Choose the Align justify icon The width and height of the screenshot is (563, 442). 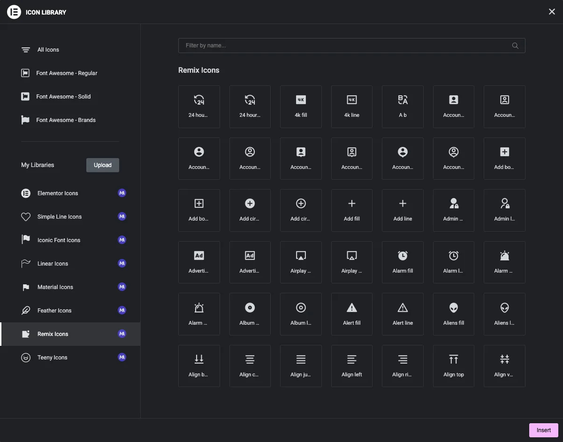pos(301,366)
